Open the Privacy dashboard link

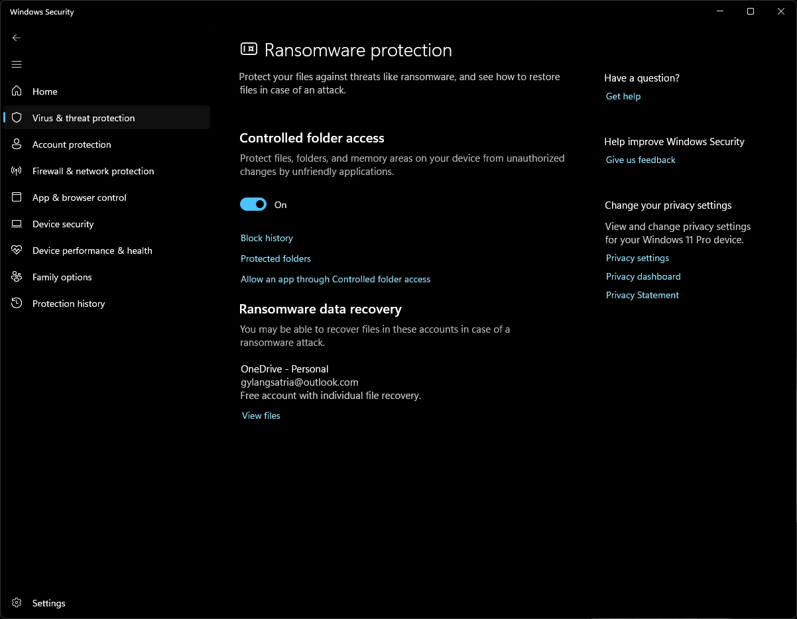[x=643, y=276]
